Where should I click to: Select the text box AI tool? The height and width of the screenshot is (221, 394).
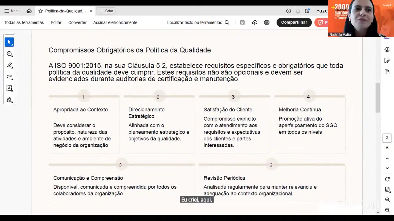tap(9, 88)
